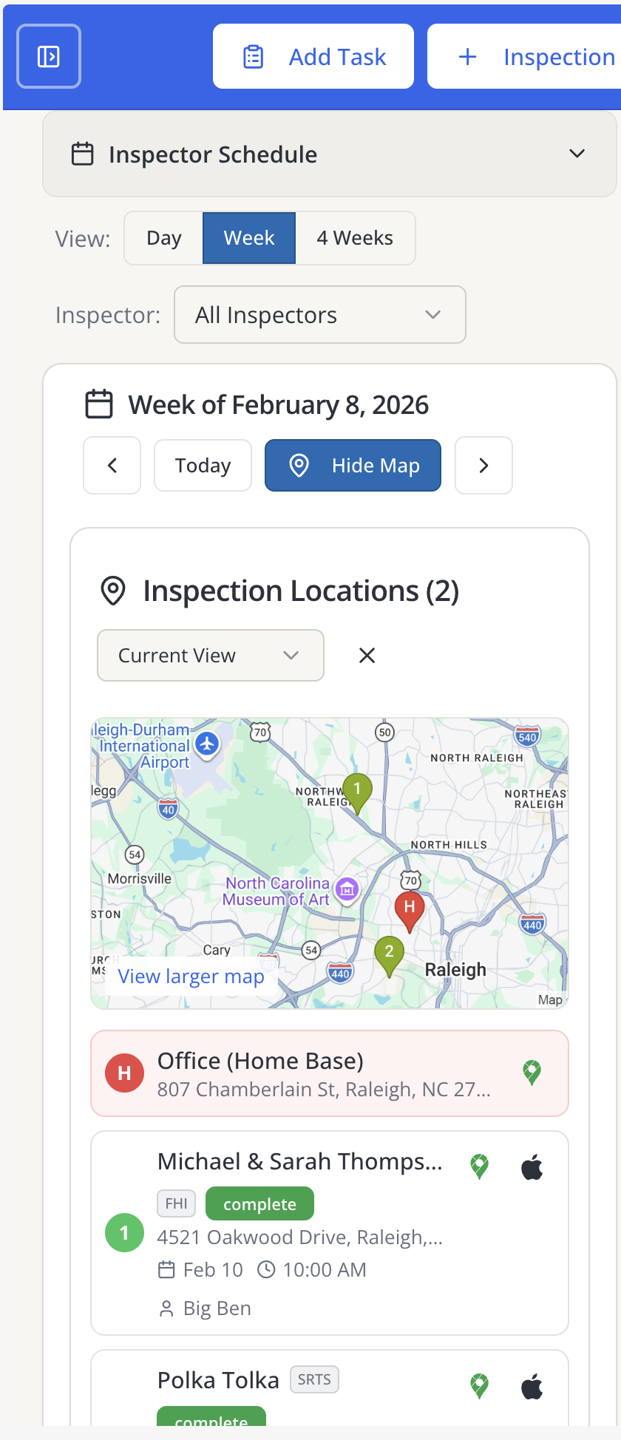
Task: Advance to next week with right arrow
Action: [483, 465]
